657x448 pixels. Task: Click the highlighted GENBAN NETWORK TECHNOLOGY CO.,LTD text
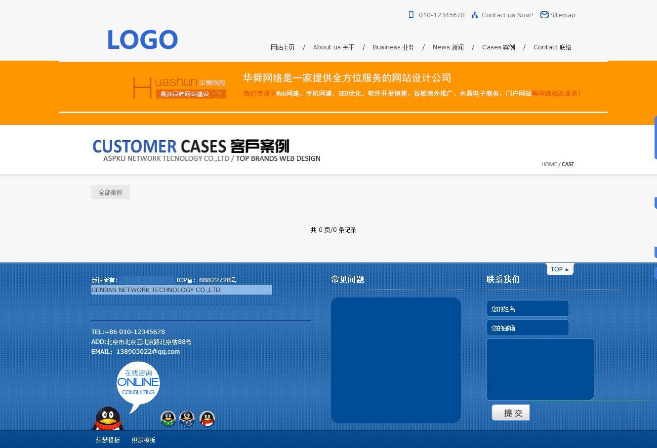coord(182,290)
